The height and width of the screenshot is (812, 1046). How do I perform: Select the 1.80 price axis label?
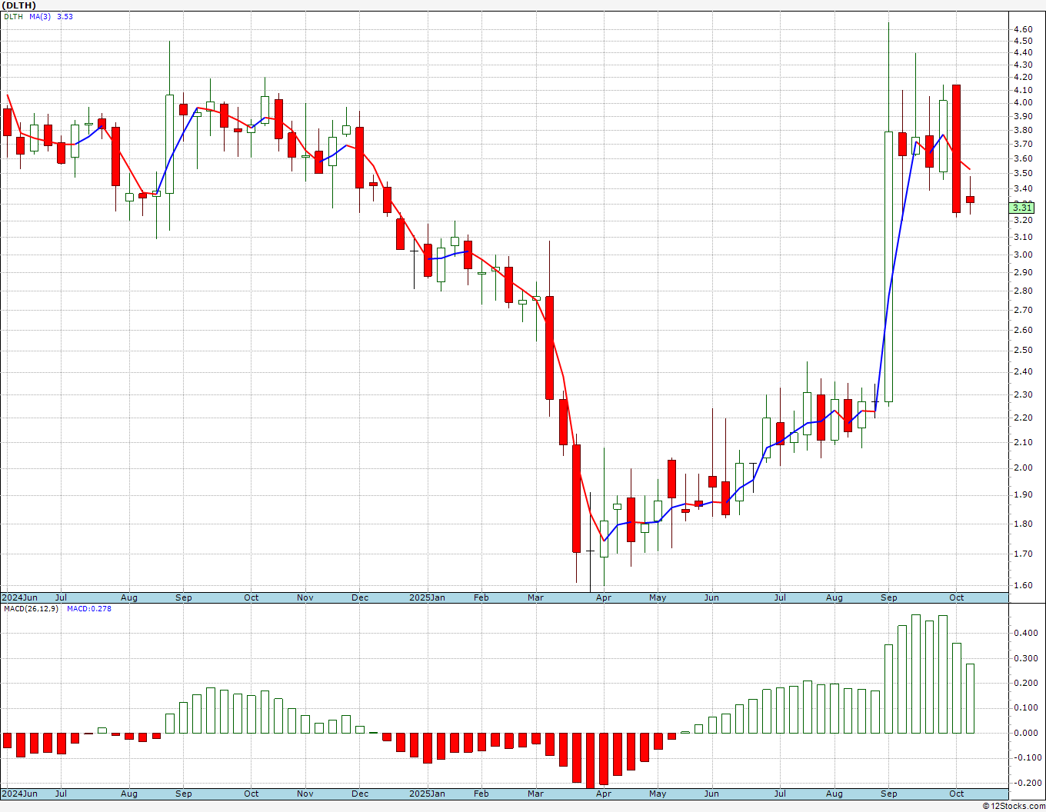coord(1023,524)
